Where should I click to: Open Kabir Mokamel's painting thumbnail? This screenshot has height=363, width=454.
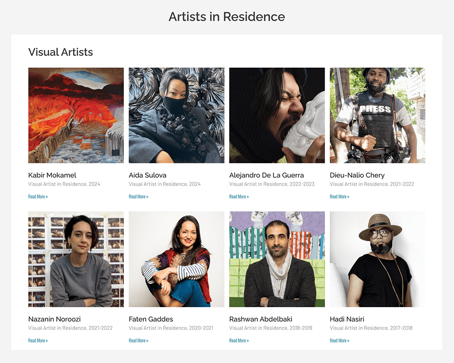tap(76, 115)
